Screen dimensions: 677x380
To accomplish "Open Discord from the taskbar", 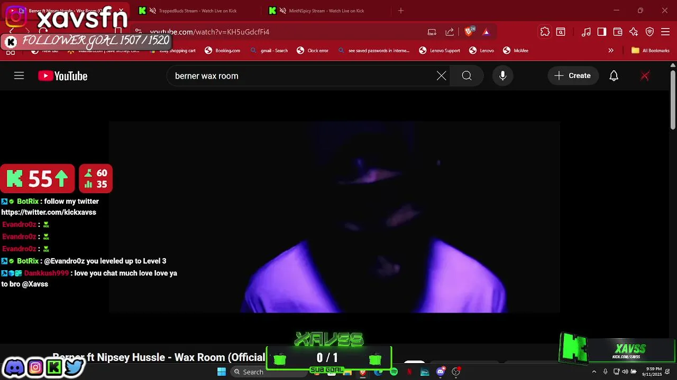I will (x=441, y=372).
